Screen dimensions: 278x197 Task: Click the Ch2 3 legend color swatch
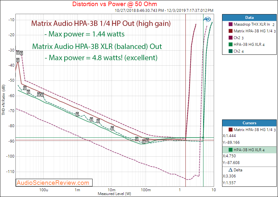coord(230,38)
